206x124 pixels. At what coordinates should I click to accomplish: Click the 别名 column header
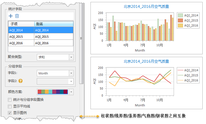[x=53, y=24]
